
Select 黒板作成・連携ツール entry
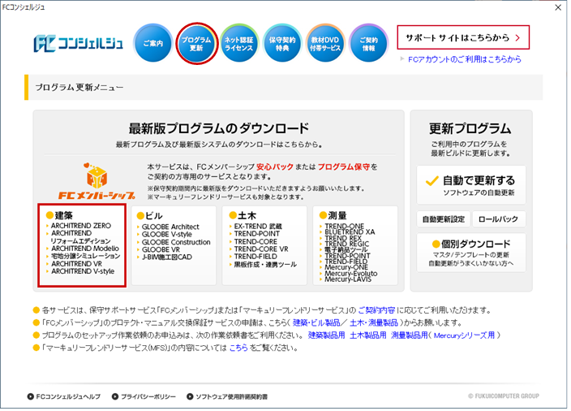(x=265, y=265)
